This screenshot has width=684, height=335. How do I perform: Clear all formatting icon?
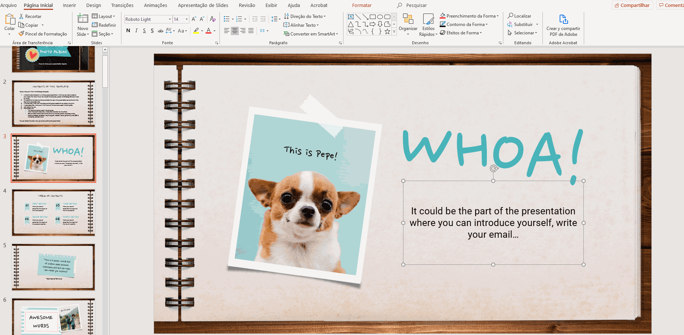(x=213, y=19)
